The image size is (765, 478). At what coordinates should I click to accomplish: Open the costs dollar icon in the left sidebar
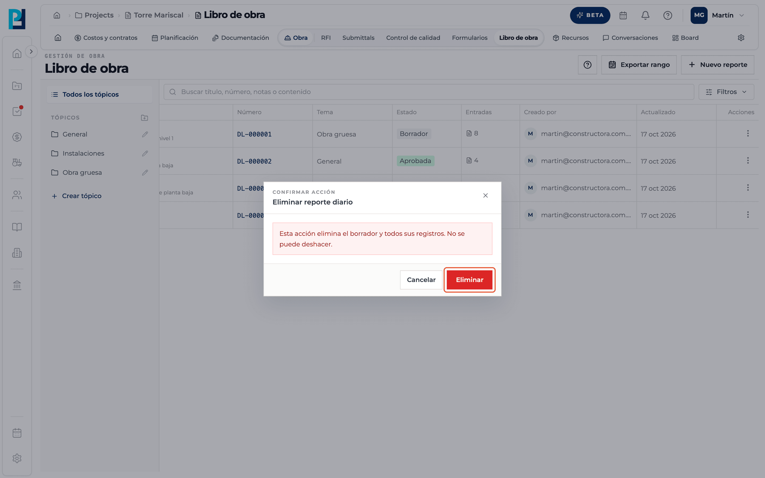[x=17, y=137]
